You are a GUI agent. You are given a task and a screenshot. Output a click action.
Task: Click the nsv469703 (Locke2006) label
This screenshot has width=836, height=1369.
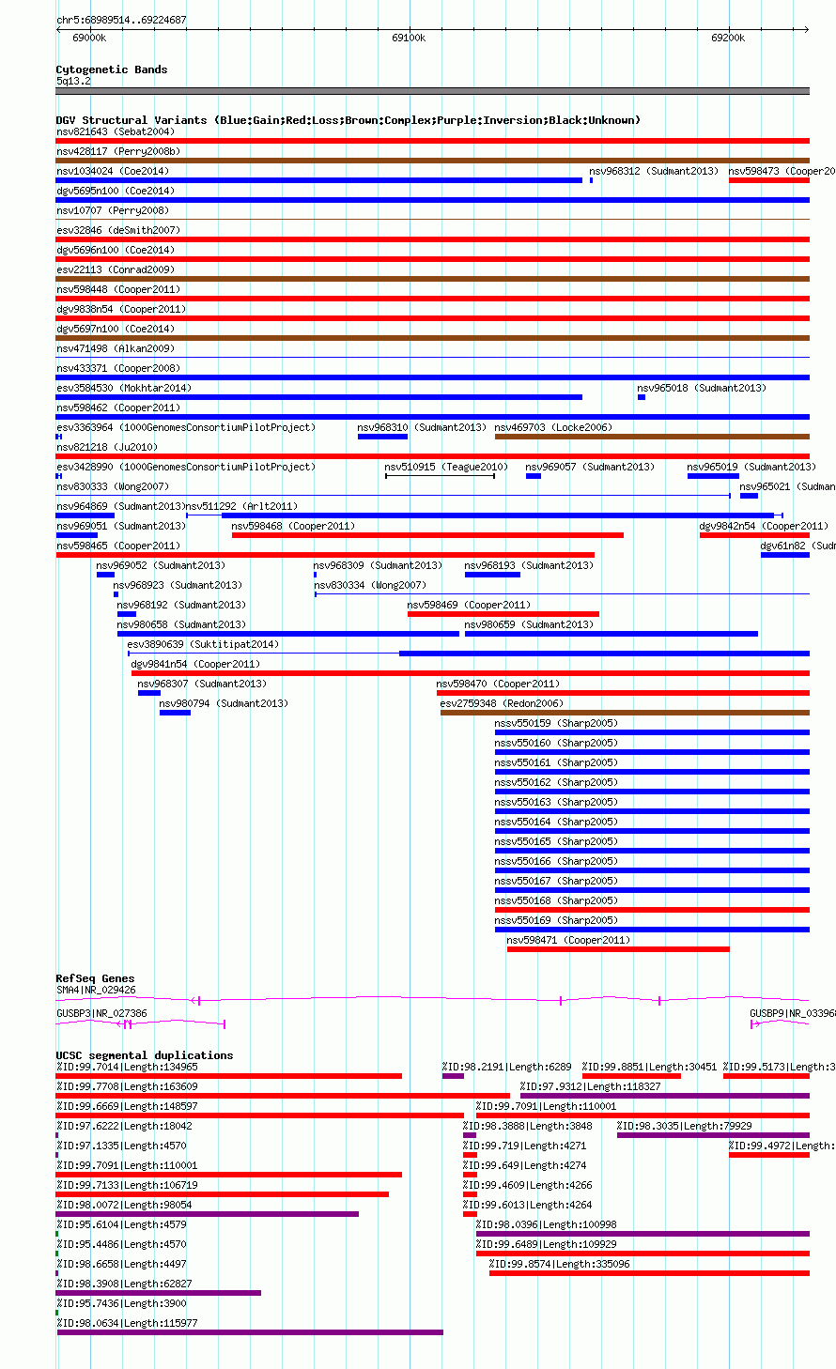pyautogui.click(x=553, y=427)
